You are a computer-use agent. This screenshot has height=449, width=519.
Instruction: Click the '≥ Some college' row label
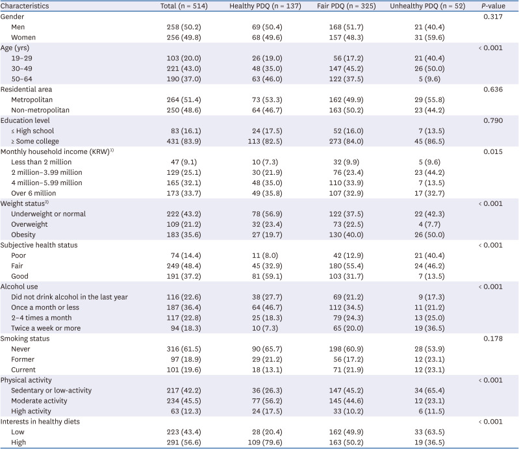click(x=36, y=142)
